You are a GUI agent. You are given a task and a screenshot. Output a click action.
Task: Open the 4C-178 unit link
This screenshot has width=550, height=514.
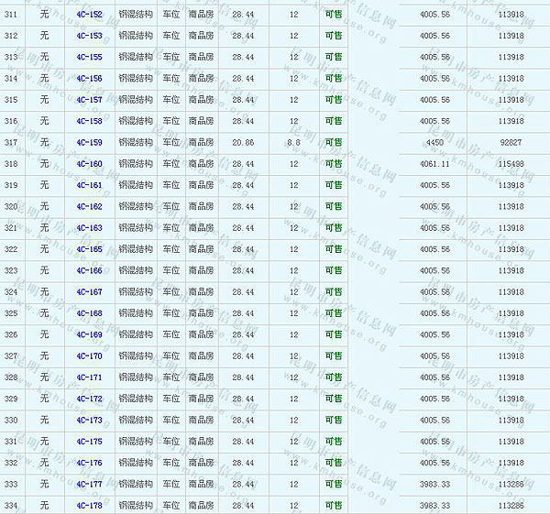coord(89,506)
